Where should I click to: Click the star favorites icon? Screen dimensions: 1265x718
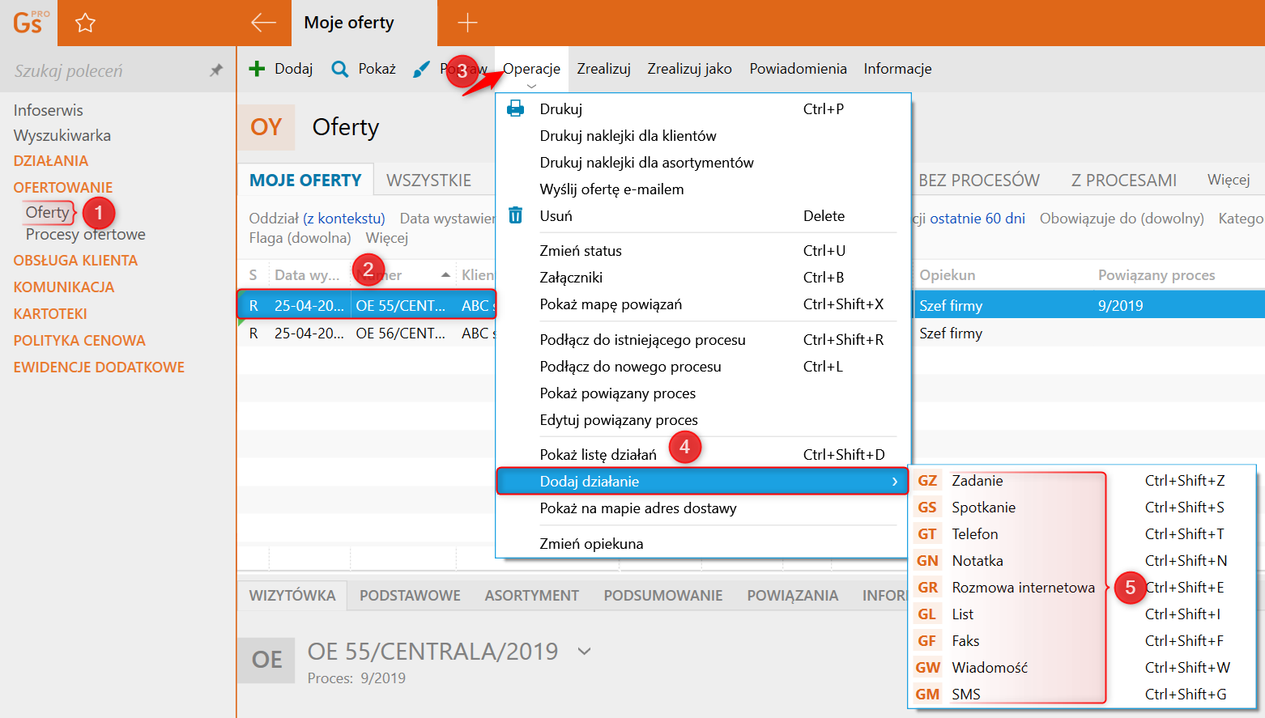pos(85,23)
